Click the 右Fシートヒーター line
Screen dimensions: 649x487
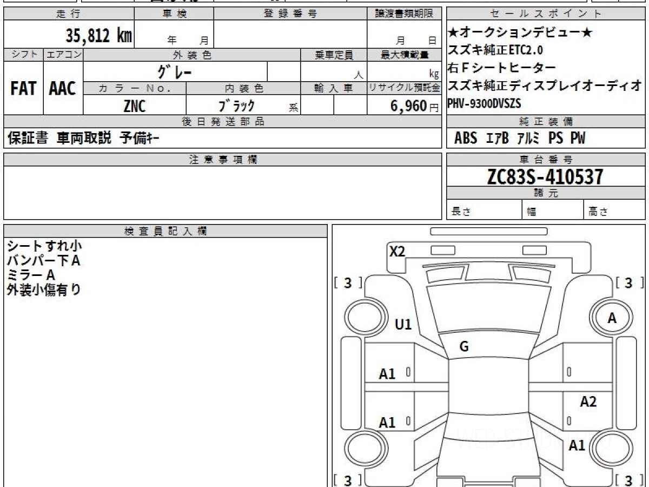(x=502, y=68)
